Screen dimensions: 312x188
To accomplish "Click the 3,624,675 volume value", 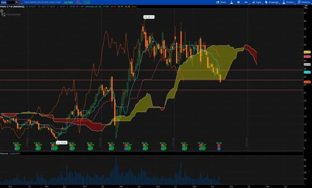I will (15, 153).
